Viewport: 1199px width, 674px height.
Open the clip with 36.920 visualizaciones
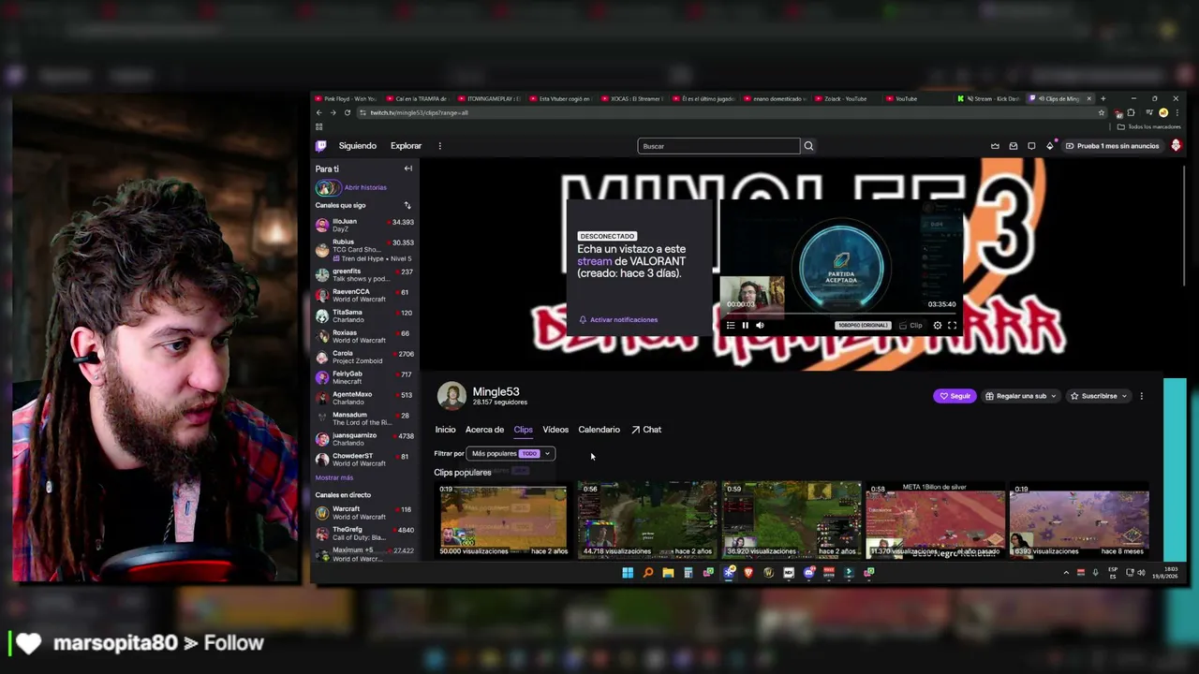click(x=792, y=521)
